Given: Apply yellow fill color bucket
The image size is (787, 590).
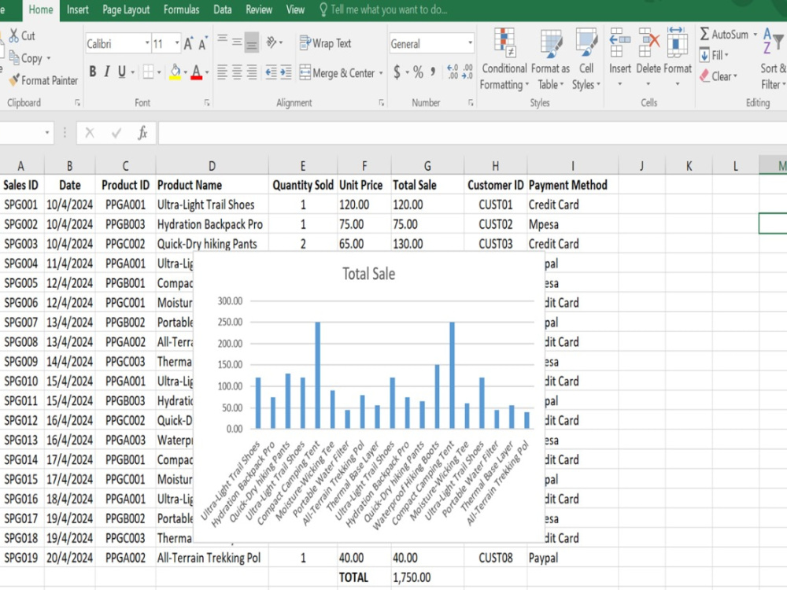Looking at the screenshot, I should coord(175,72).
